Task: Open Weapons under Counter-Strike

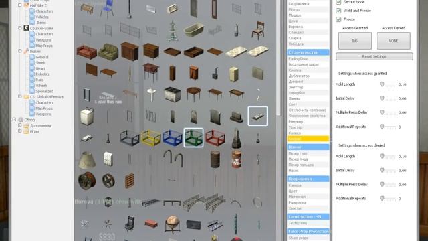Action: click(x=43, y=40)
